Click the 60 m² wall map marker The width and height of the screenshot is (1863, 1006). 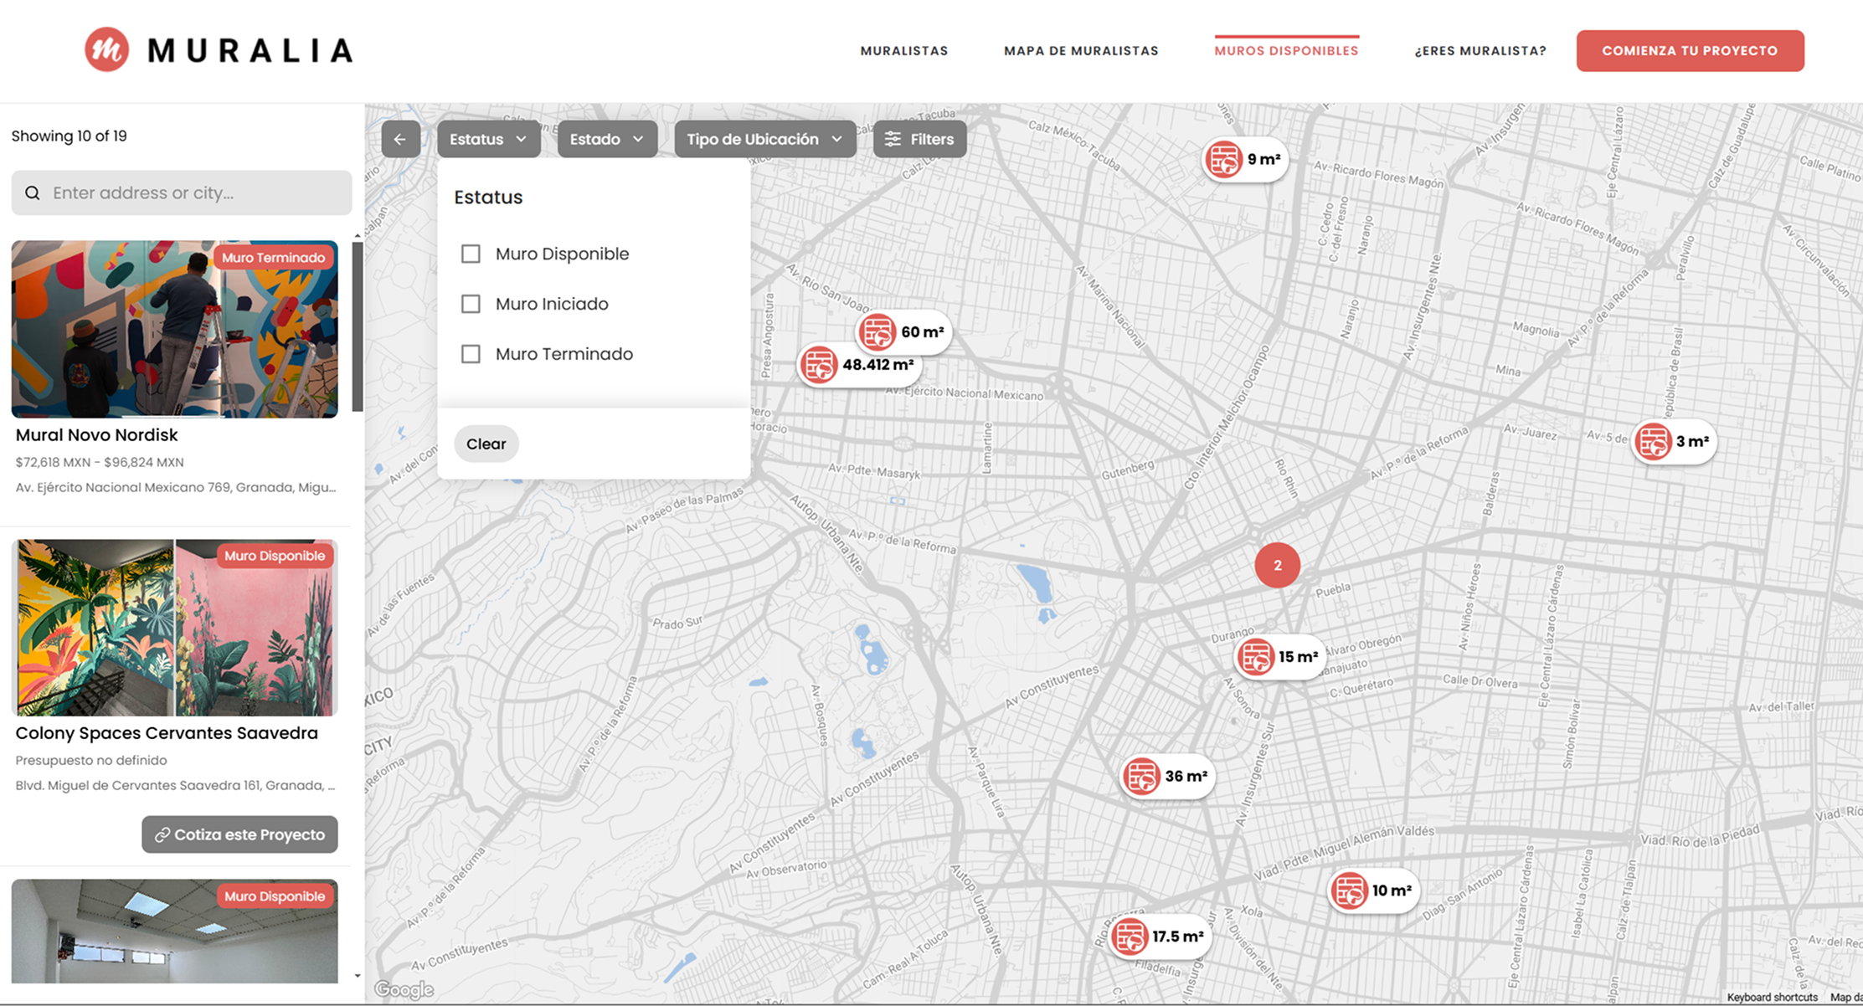tap(903, 332)
